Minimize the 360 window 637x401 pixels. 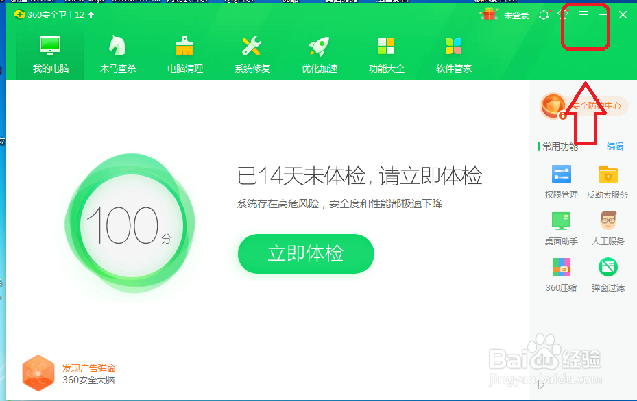603,15
